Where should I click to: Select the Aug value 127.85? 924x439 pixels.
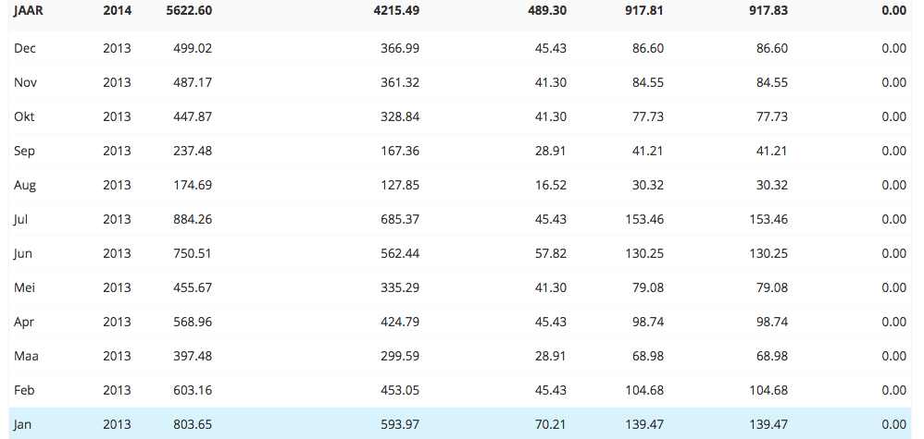400,185
